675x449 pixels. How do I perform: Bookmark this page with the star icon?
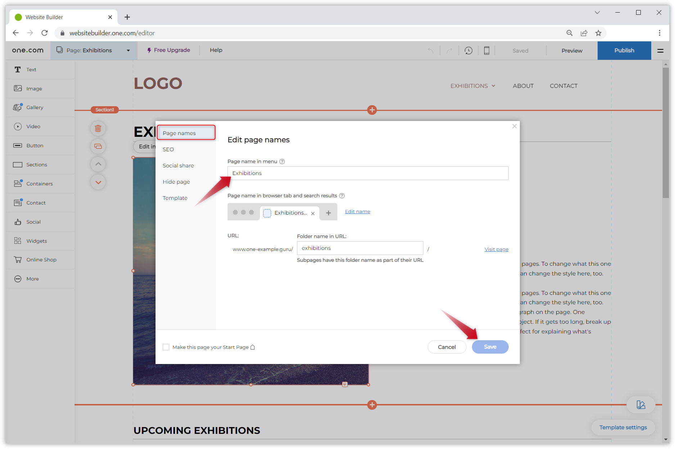(598, 33)
